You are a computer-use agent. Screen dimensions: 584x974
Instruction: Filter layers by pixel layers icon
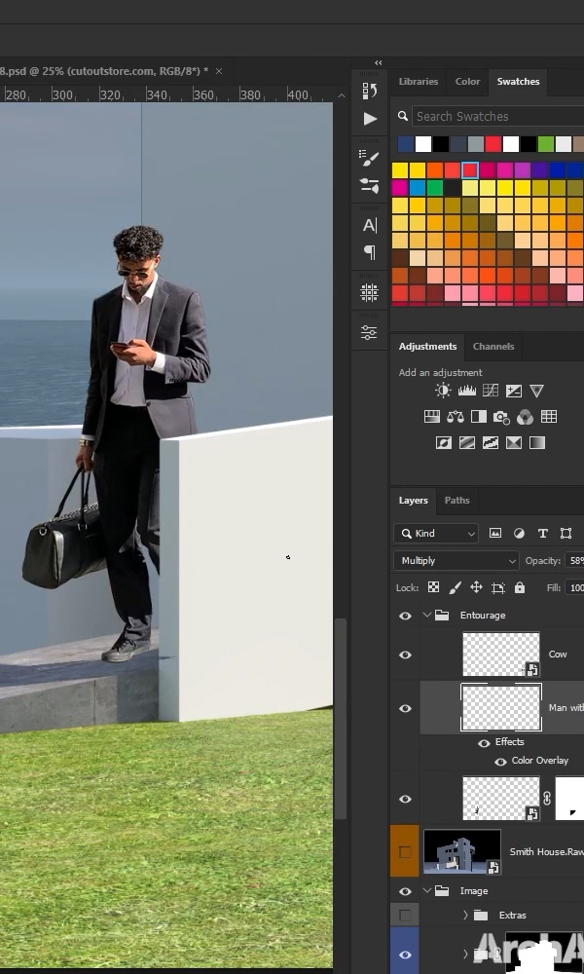[495, 533]
